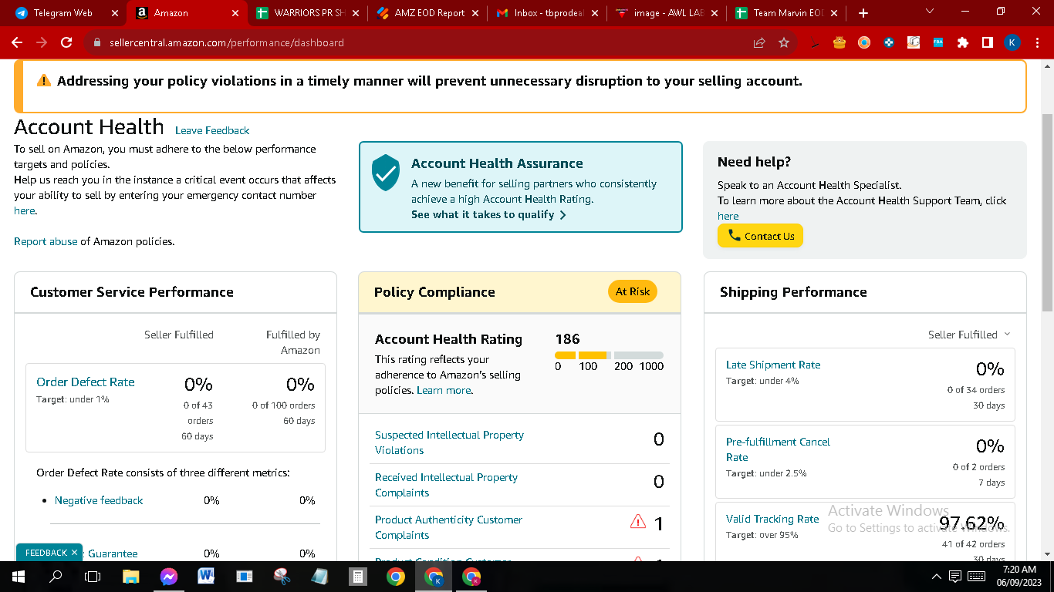The image size is (1054, 592).
Task: Open the Chrome profile K avatar
Action: tap(1012, 43)
